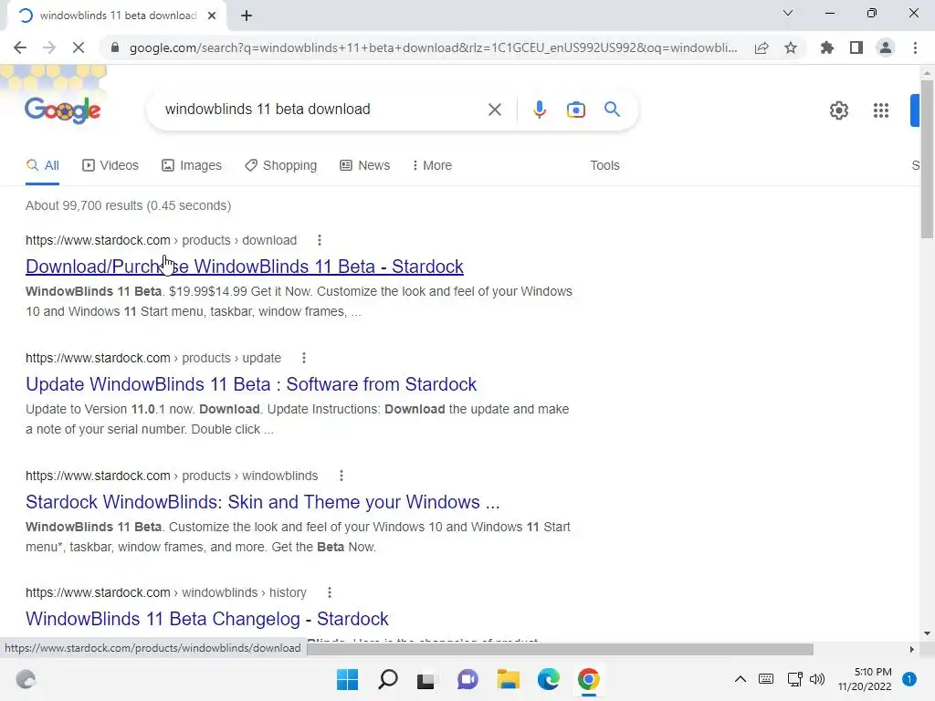Open options for products › windowblinds result

coord(341,476)
